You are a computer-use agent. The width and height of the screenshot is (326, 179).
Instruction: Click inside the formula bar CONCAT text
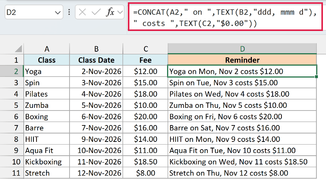click(225, 18)
